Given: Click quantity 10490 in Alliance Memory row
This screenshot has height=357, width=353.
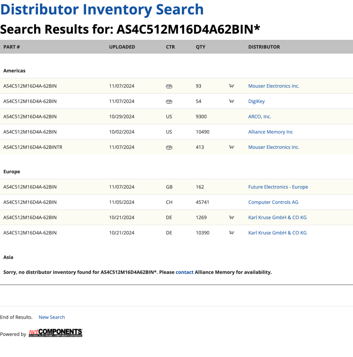Looking at the screenshot, I should (x=202, y=132).
